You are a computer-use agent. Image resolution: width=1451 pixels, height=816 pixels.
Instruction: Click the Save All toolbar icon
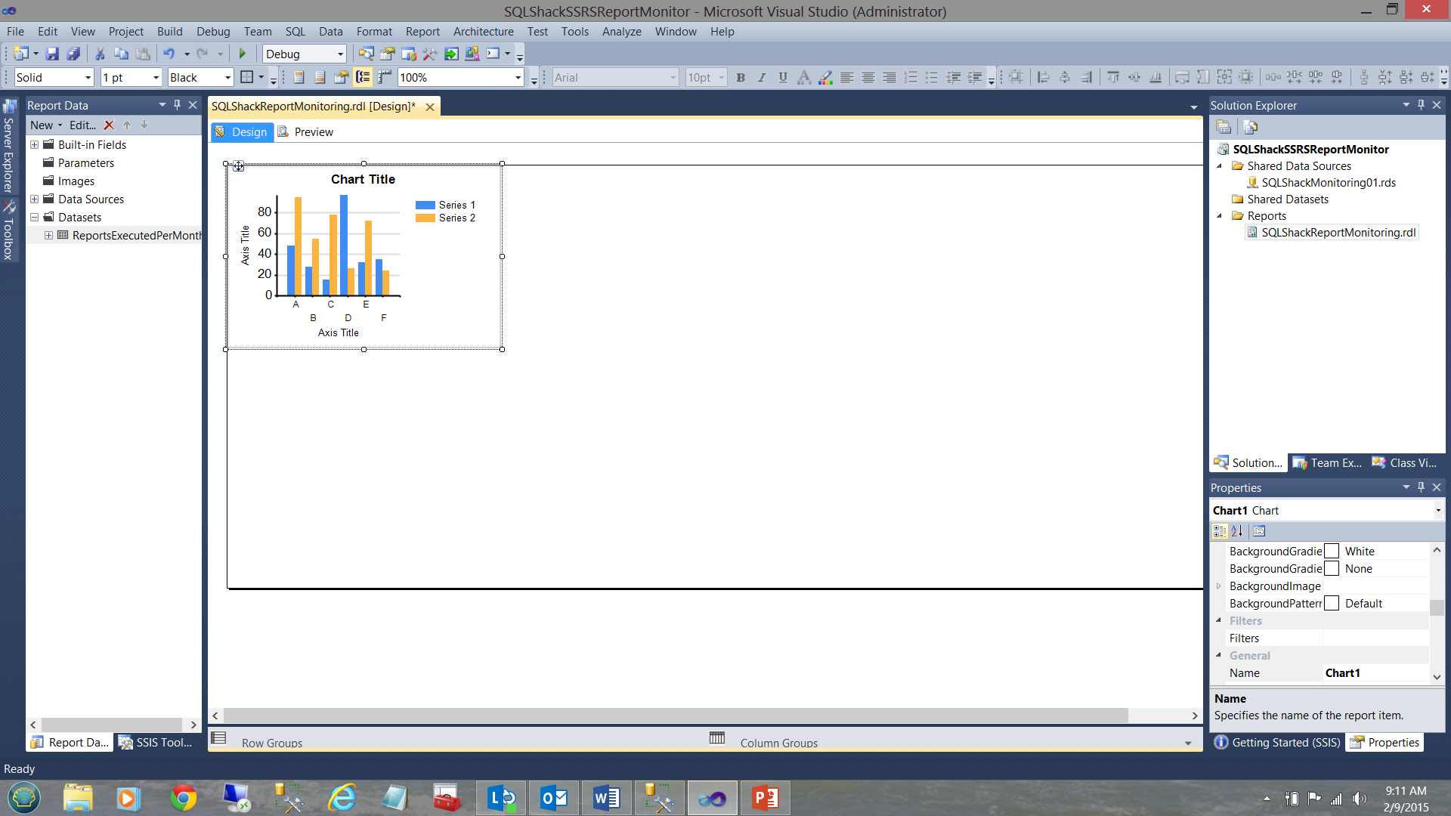[x=73, y=54]
